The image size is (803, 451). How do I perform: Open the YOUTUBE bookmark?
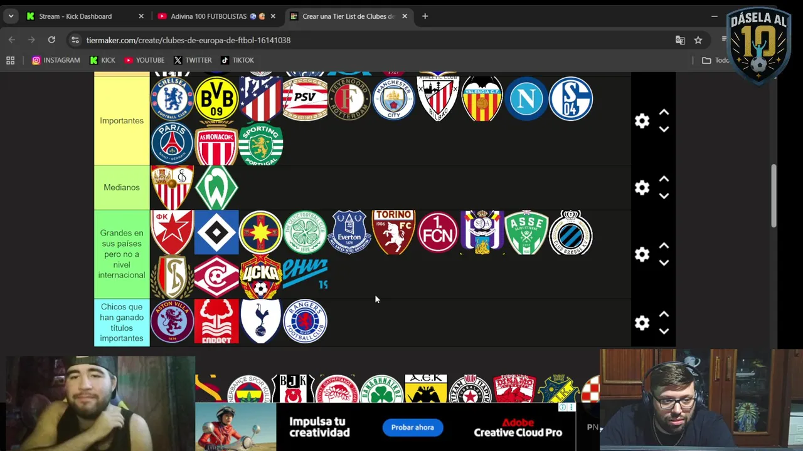click(144, 60)
